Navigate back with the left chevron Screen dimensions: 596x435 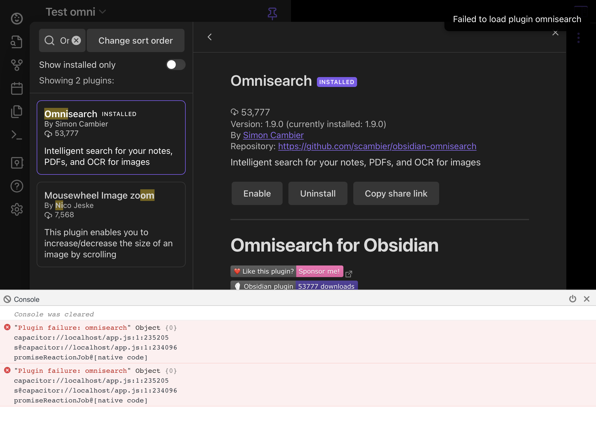(x=210, y=37)
